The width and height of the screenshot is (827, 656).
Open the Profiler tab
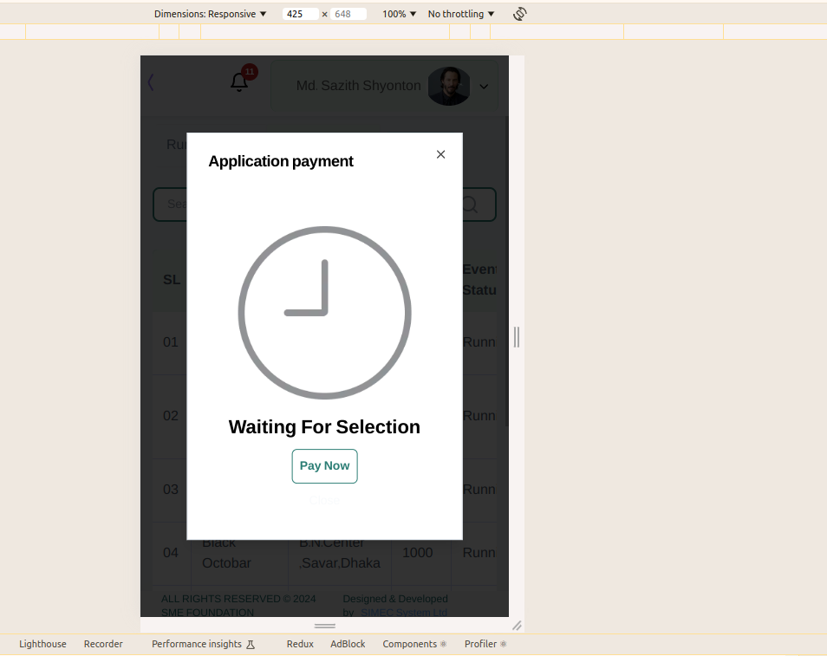pyautogui.click(x=485, y=644)
